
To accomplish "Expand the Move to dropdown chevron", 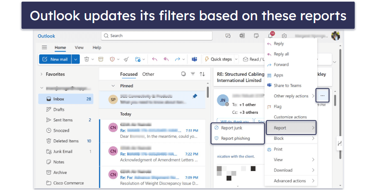I will click(144, 59).
